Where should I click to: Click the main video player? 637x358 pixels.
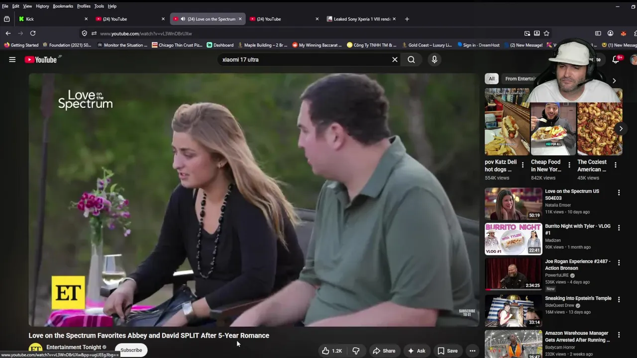[x=253, y=200]
